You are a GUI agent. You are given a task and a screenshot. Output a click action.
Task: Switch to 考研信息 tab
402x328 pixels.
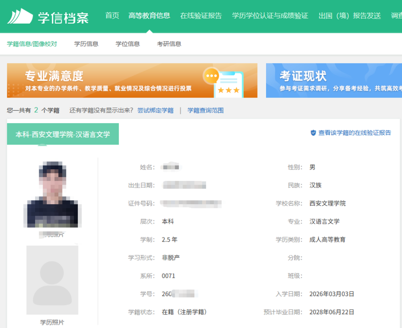[169, 44]
